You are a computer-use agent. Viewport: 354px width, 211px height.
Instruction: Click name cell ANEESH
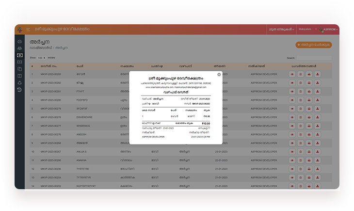pos(81,134)
